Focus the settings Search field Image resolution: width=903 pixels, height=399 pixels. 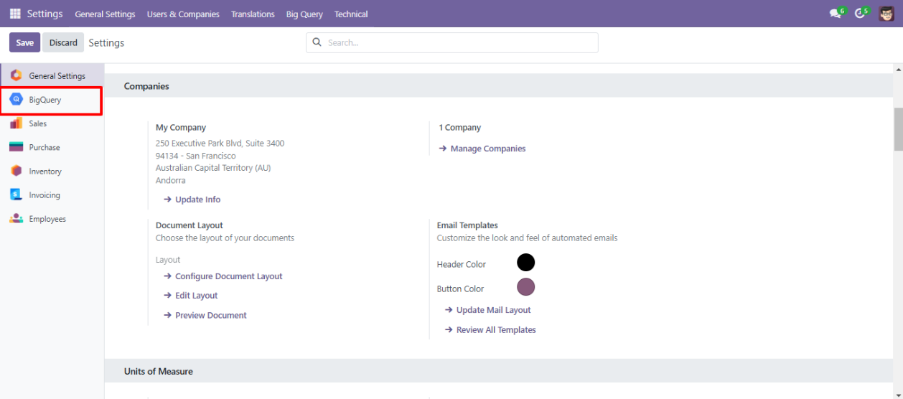coord(459,42)
